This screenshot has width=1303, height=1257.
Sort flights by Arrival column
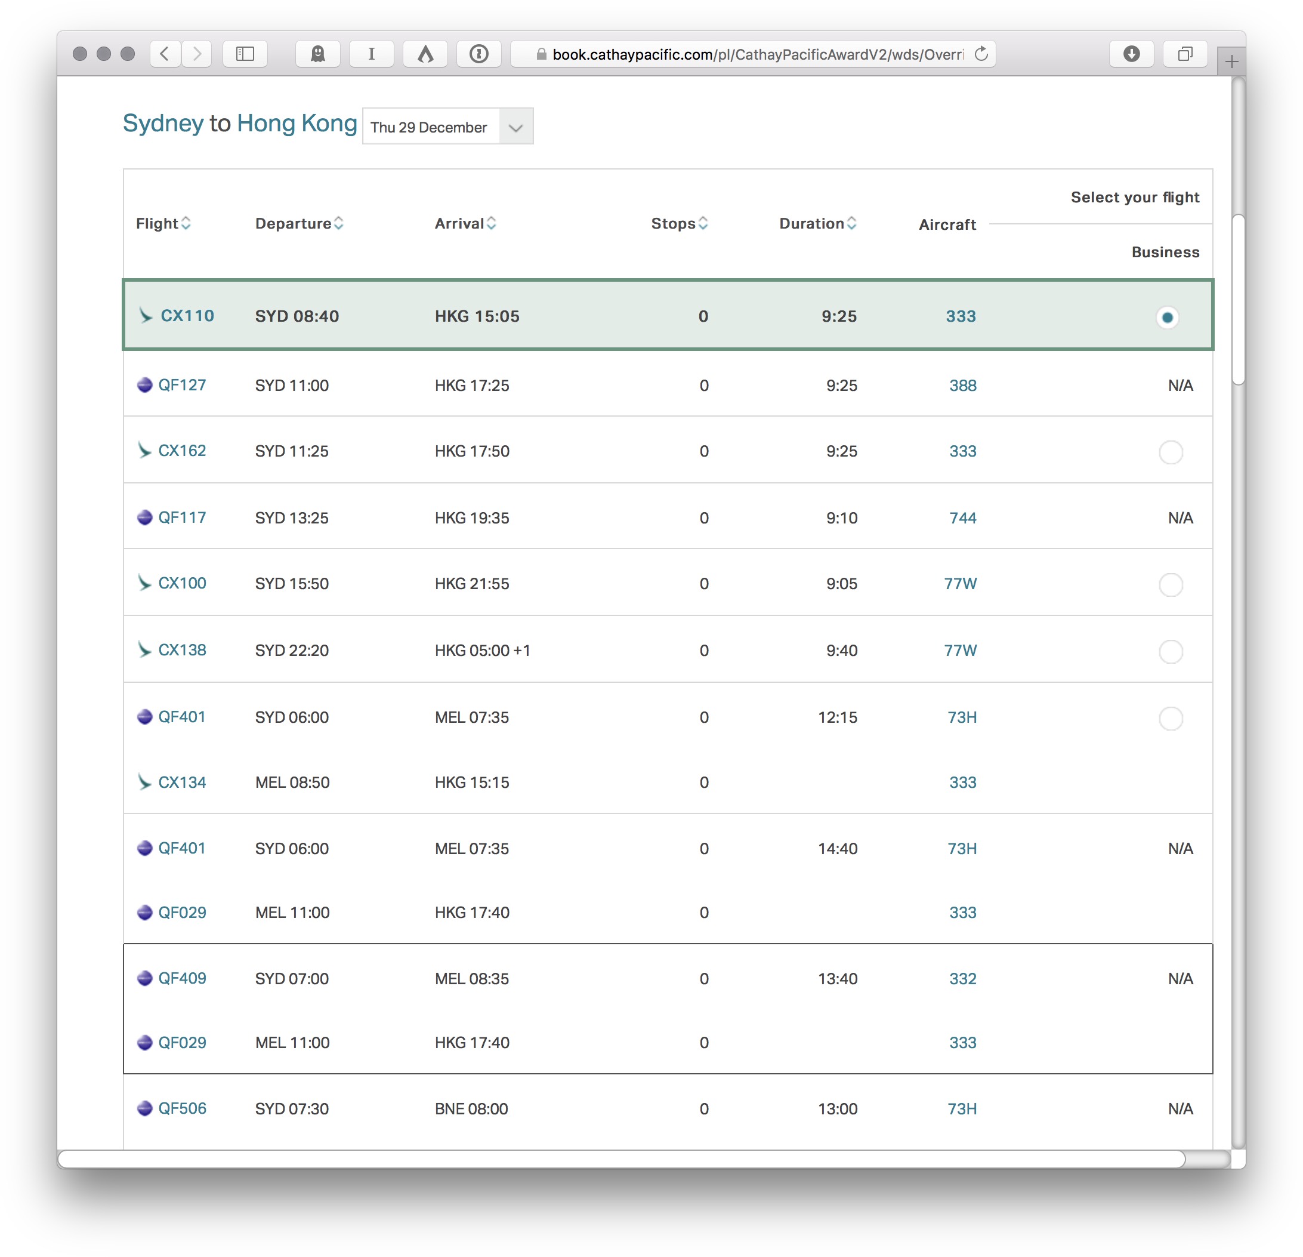465,223
